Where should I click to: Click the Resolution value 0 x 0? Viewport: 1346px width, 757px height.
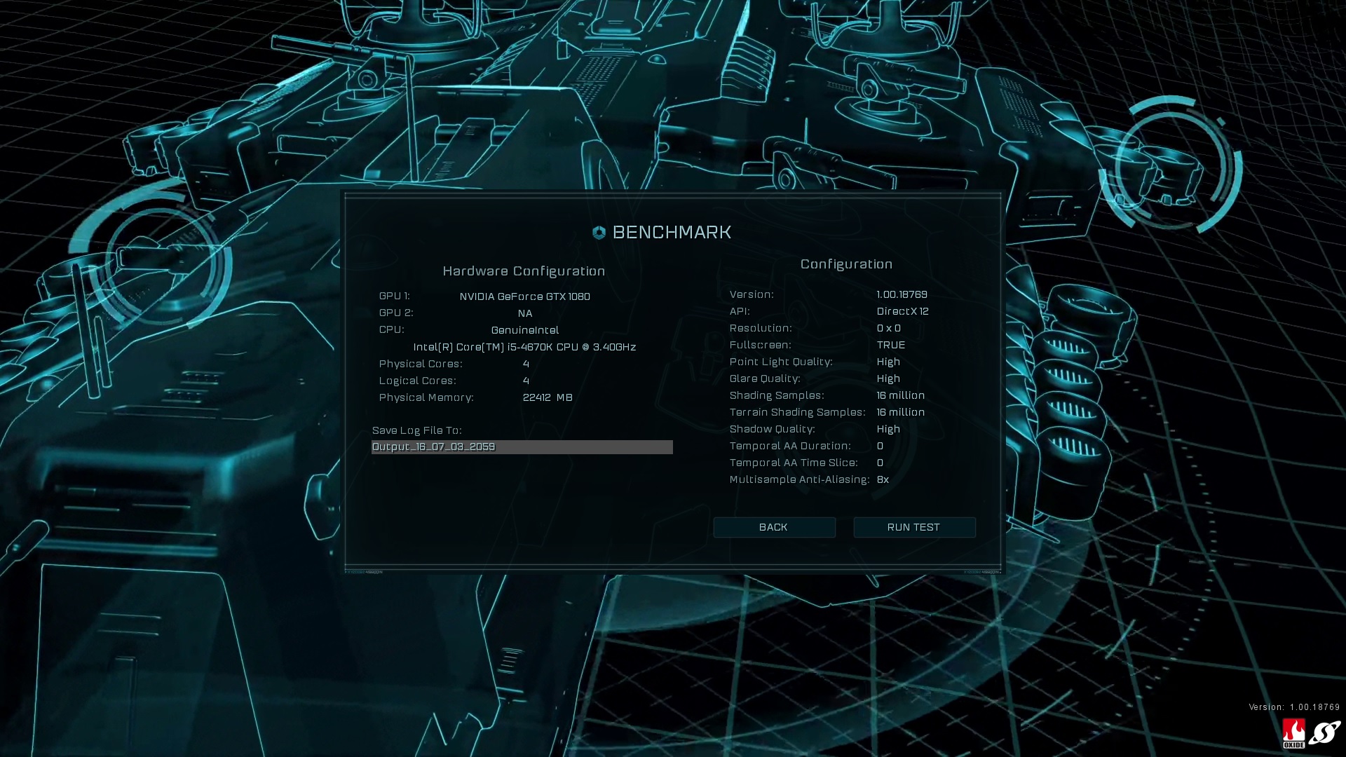coord(888,328)
